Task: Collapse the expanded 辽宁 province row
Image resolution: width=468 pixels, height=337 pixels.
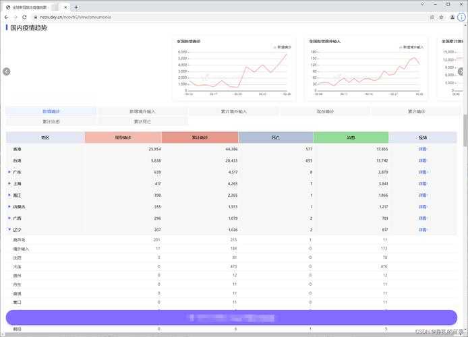Action: coord(9,230)
